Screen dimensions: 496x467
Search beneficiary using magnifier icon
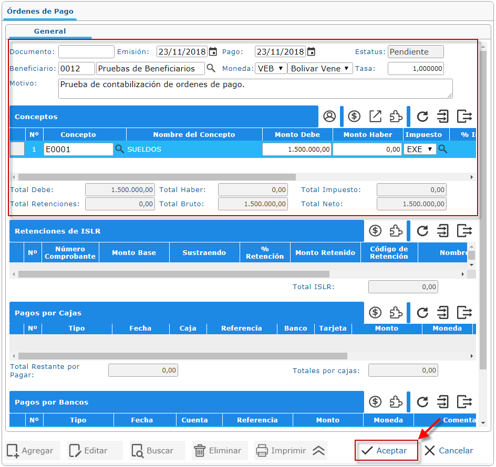point(211,68)
